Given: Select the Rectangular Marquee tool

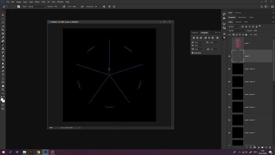Looking at the screenshot, I should tap(3, 19).
